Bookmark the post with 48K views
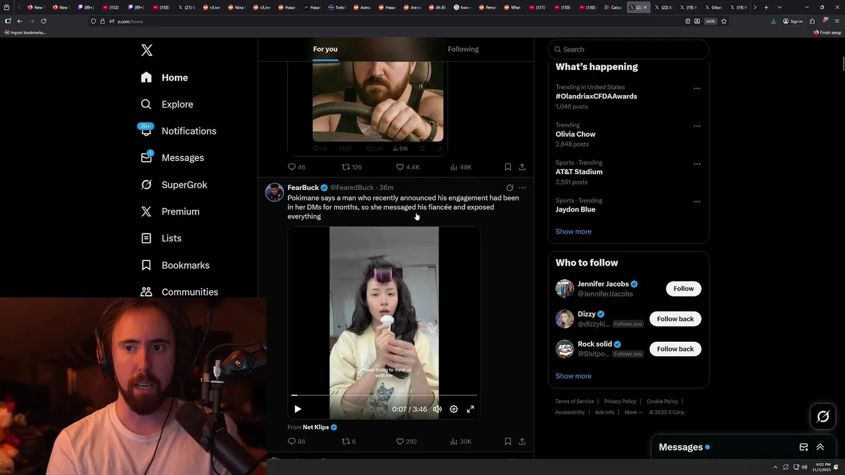This screenshot has width=845, height=475. click(x=508, y=167)
